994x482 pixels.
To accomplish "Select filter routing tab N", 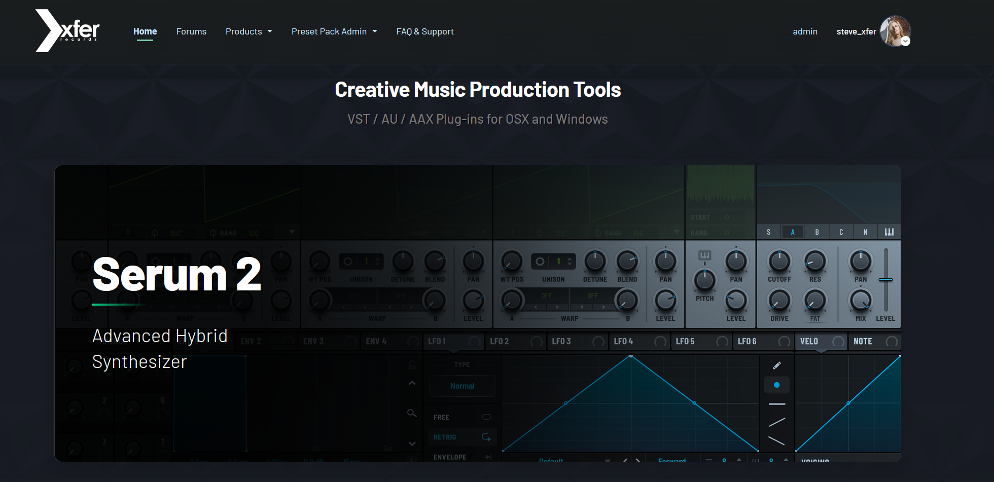I will pos(865,232).
